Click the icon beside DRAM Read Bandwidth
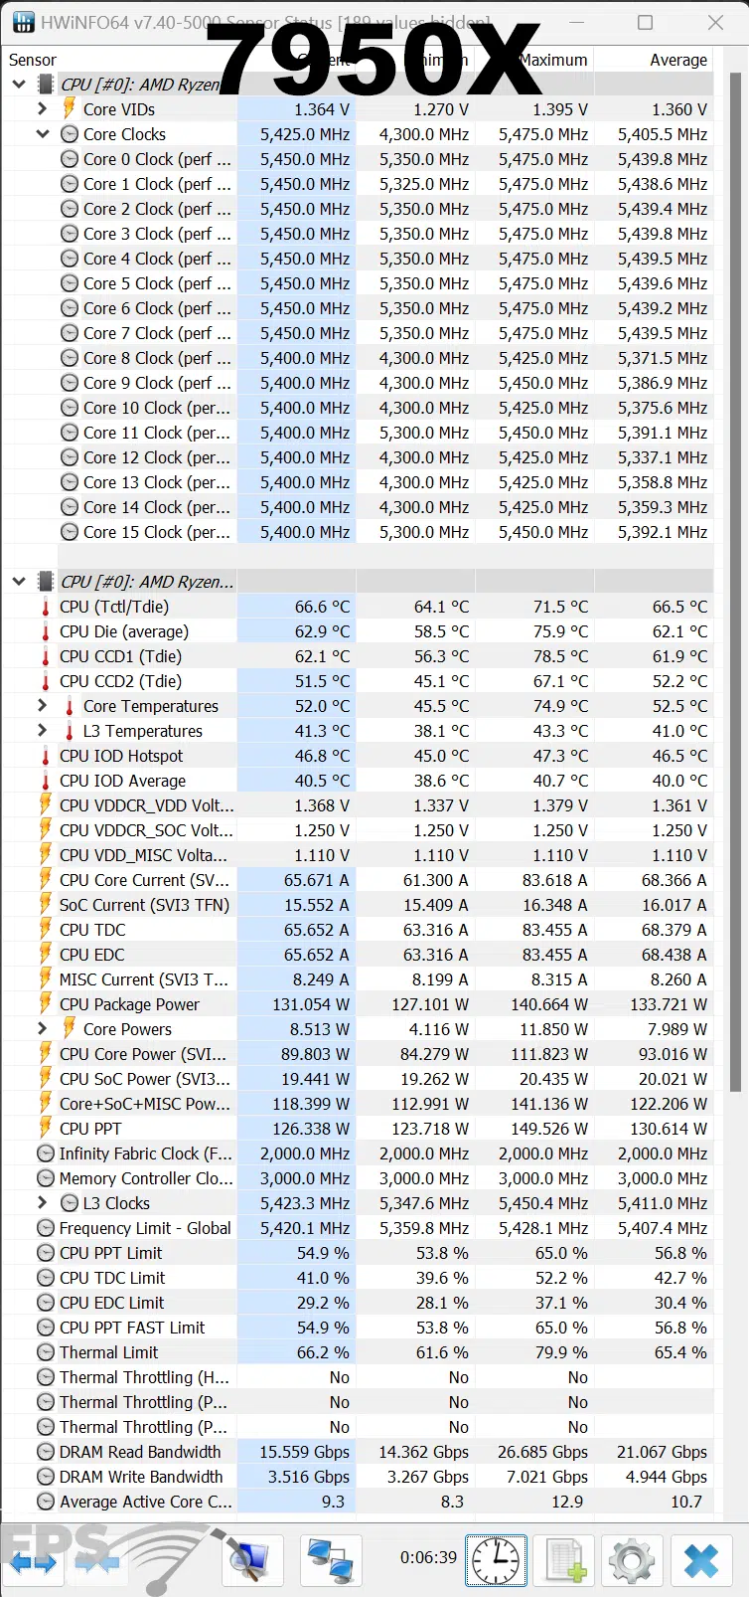Viewport: 749px width, 1597px height. 45,1452
